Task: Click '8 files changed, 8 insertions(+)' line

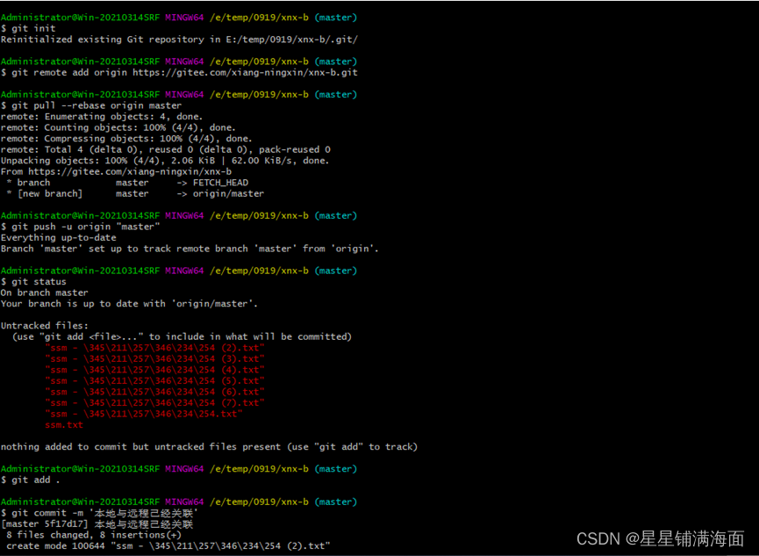Action: 94,535
